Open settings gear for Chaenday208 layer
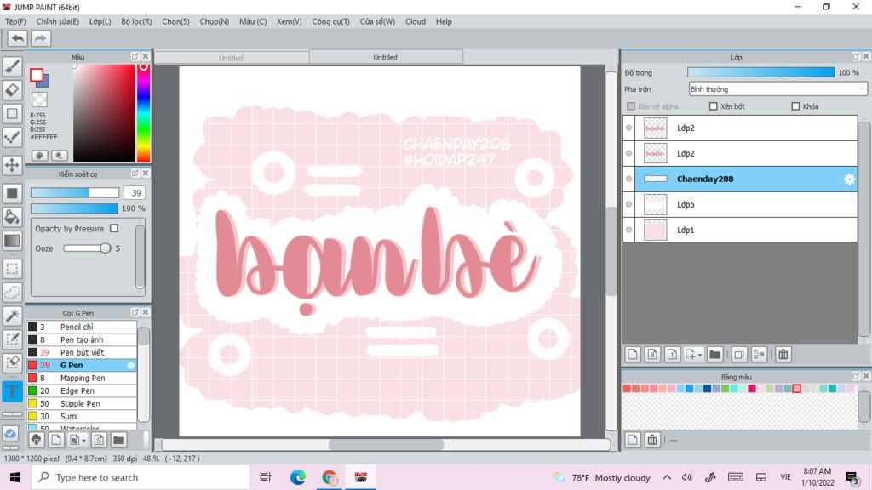This screenshot has height=490, width=872. click(x=849, y=179)
